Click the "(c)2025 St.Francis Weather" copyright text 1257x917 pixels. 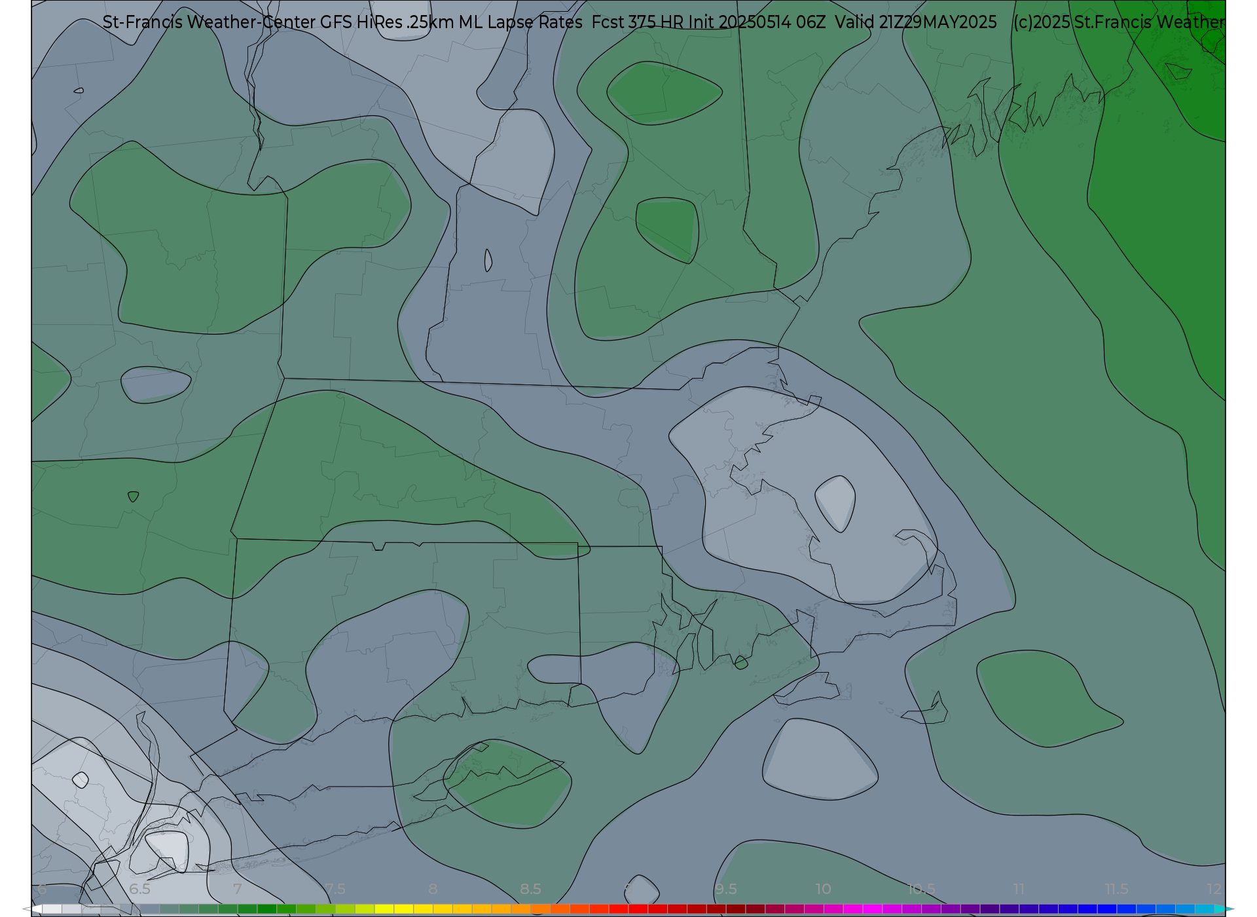pos(1119,22)
